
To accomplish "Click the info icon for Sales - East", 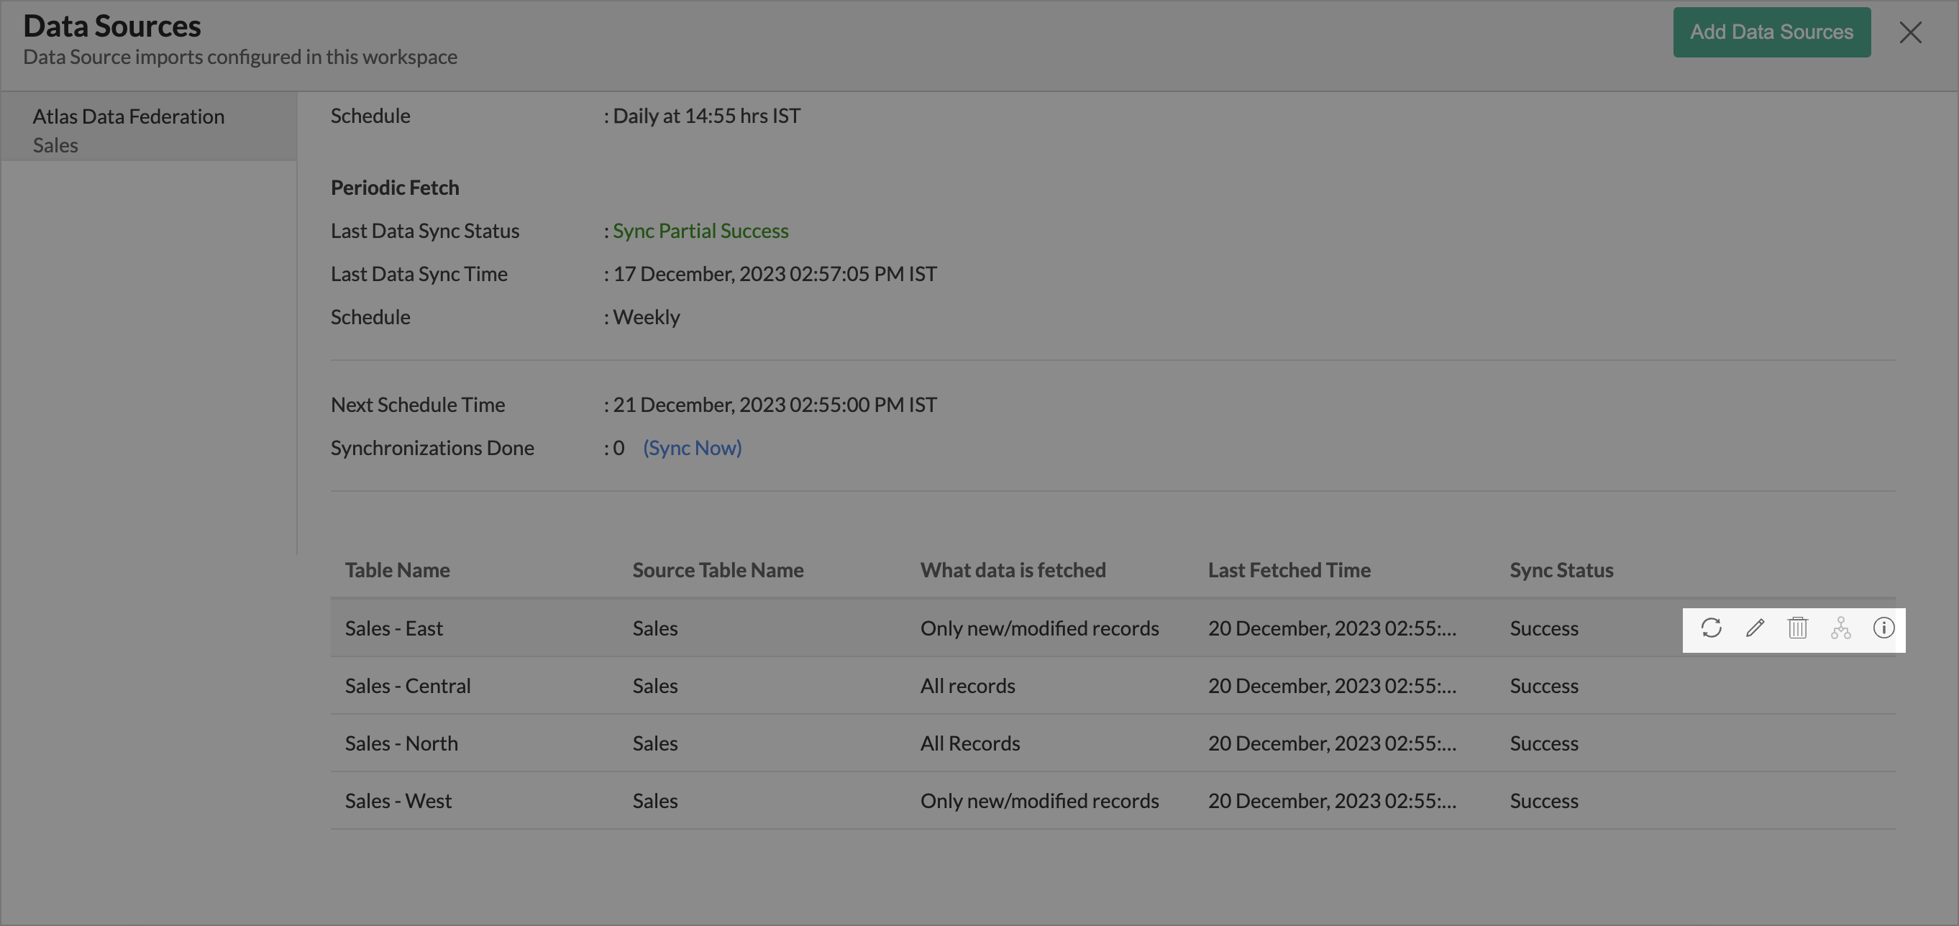I will [1883, 628].
